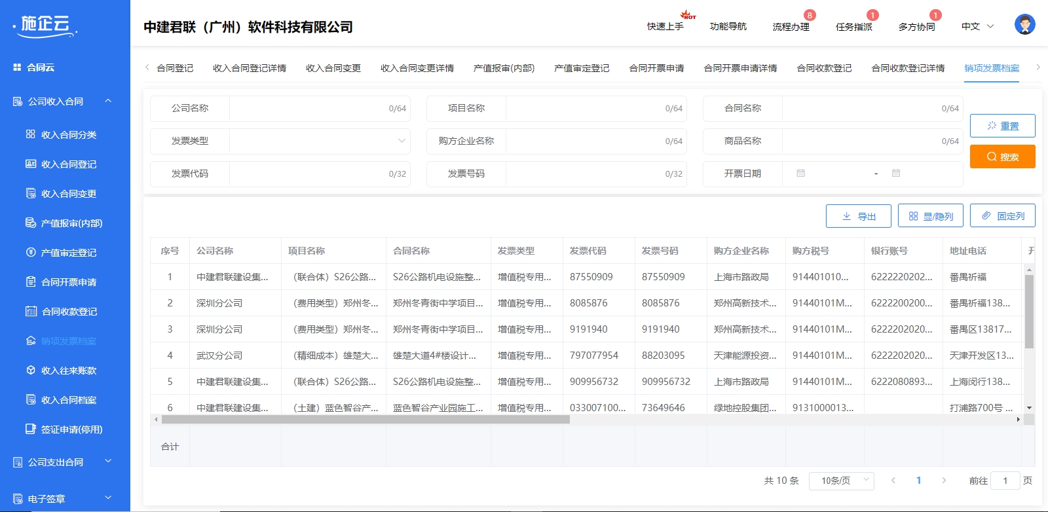Select the 销项发票档案 tab
Viewport: 1048px width, 512px height.
tap(992, 68)
